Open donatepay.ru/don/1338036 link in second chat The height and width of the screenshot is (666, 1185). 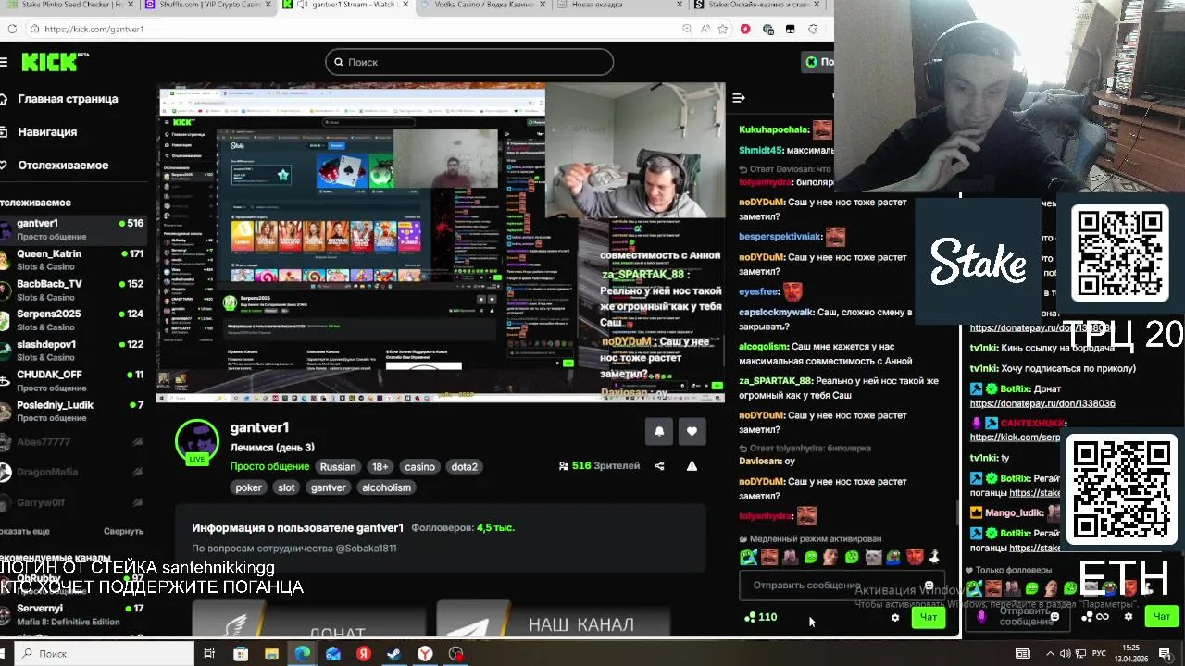point(1042,404)
